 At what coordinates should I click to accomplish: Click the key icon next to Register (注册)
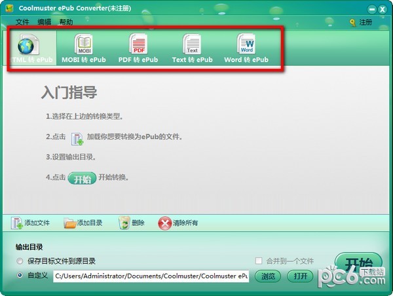[x=352, y=22]
